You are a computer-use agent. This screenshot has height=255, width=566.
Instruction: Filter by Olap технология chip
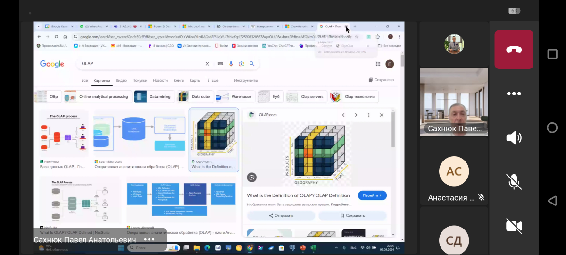(355, 97)
